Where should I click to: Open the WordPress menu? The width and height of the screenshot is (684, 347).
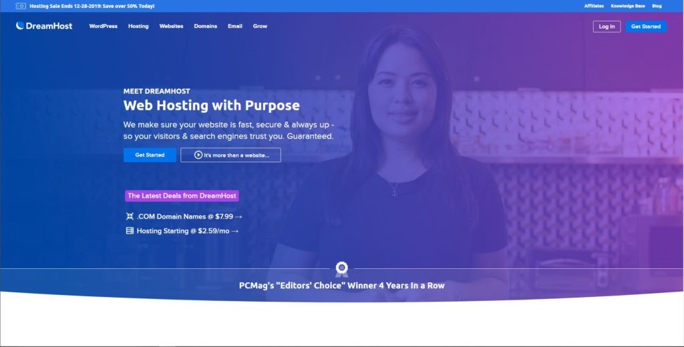click(104, 26)
